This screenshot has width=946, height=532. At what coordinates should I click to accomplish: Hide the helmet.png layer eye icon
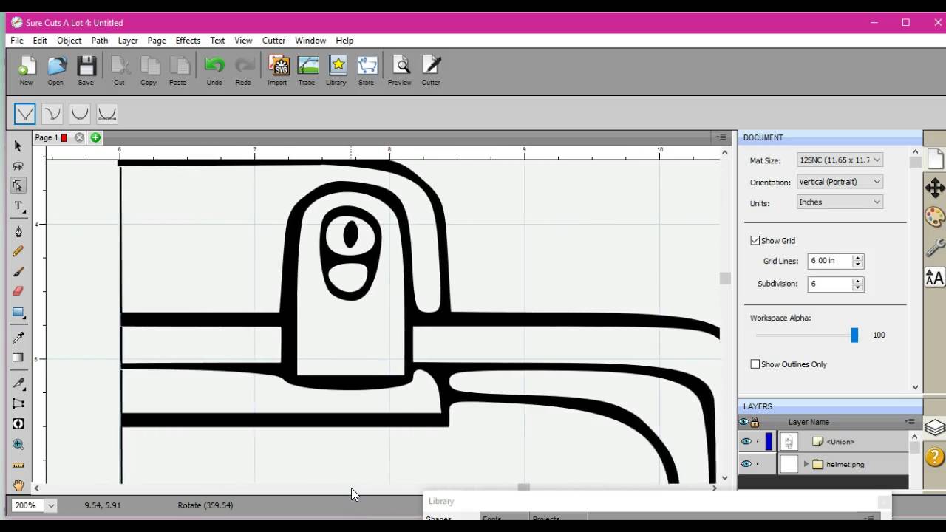tap(746, 464)
